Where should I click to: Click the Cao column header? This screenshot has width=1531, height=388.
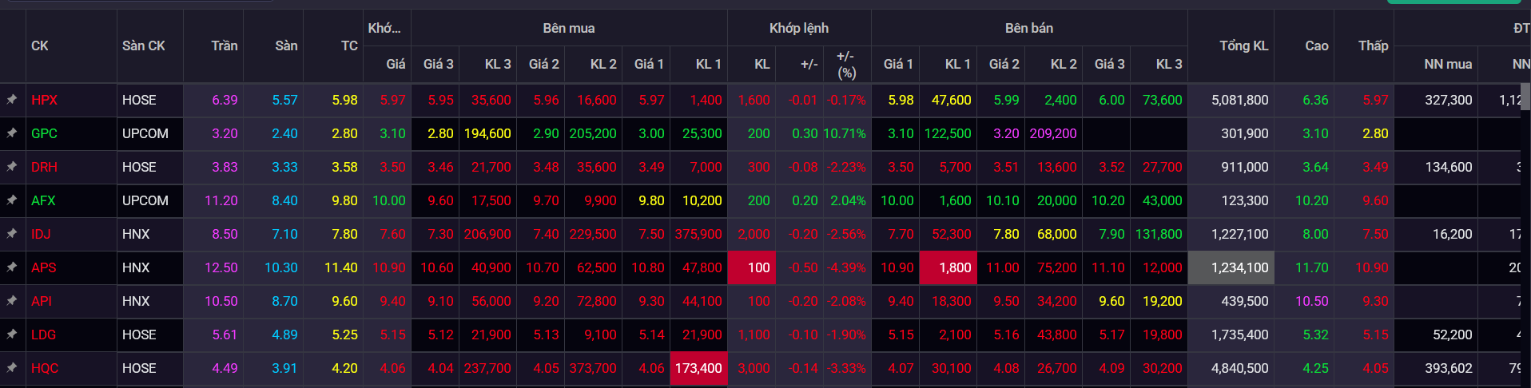1317,46
